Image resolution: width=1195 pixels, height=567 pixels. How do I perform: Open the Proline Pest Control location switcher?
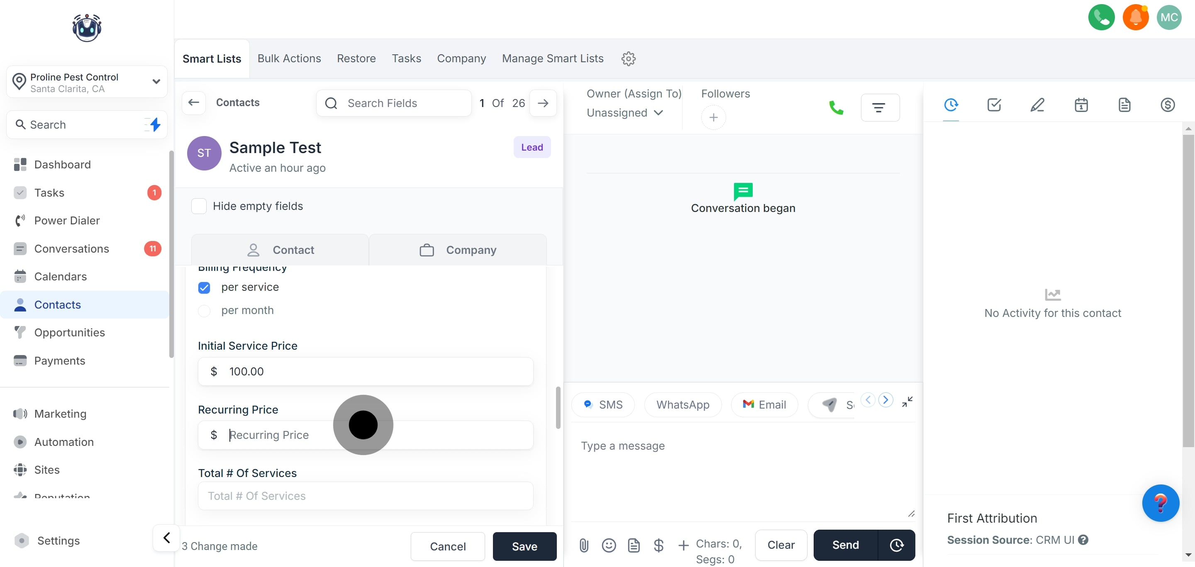(87, 82)
